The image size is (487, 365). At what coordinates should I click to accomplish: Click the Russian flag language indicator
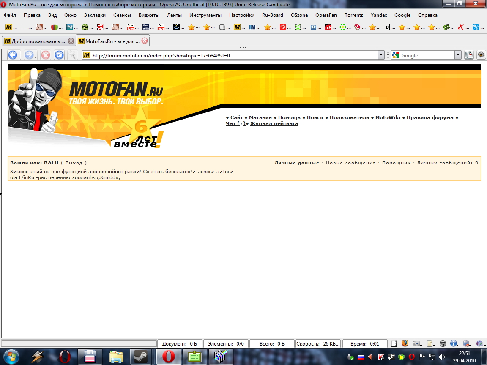361,357
